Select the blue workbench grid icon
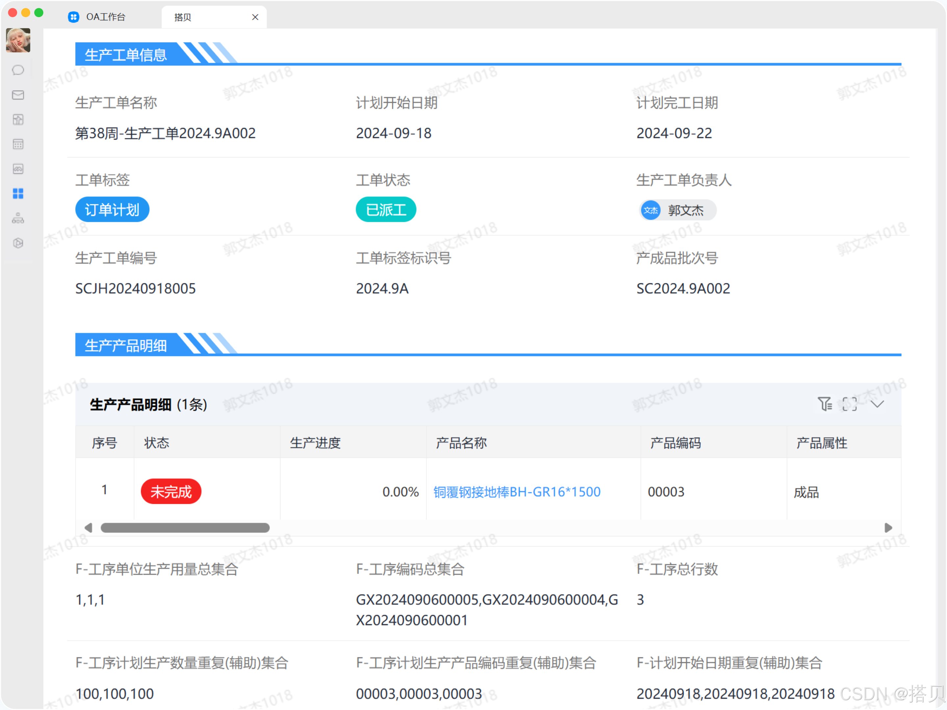Image resolution: width=947 pixels, height=710 pixels. point(18,194)
